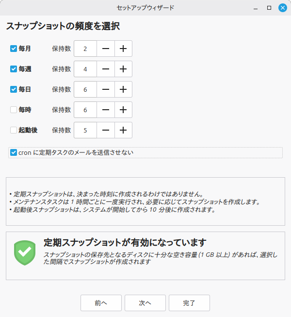Enable 起動後 boot snapshots checkbox
This screenshot has width=291, height=317.
(x=14, y=130)
